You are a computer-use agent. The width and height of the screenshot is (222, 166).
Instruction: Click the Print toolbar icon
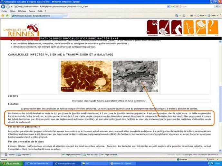tap(191, 15)
